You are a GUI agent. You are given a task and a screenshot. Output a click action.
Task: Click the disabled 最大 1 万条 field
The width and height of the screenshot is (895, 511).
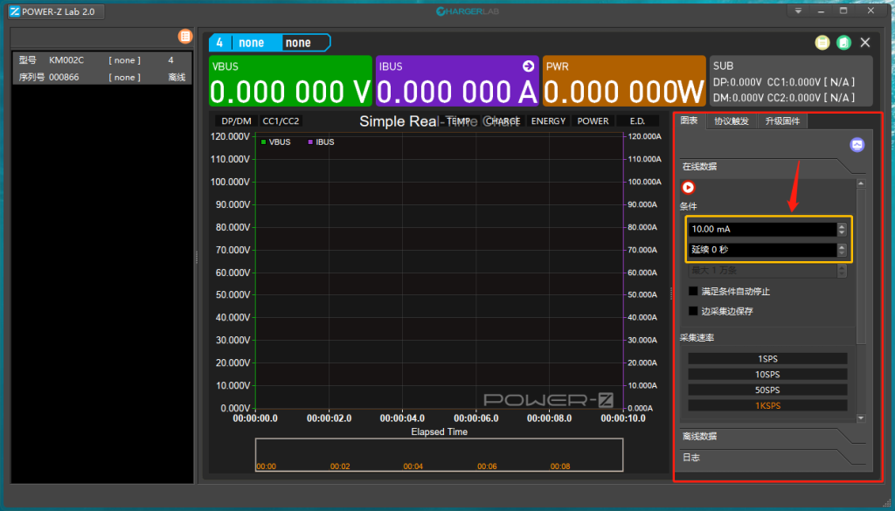762,270
